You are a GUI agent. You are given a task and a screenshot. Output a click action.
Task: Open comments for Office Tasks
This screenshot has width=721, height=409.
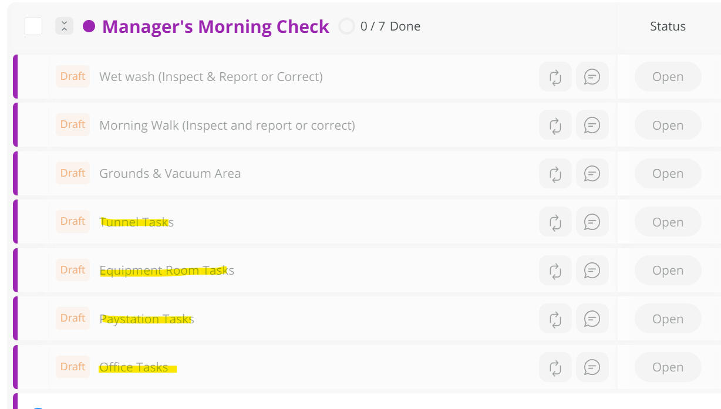coord(592,367)
